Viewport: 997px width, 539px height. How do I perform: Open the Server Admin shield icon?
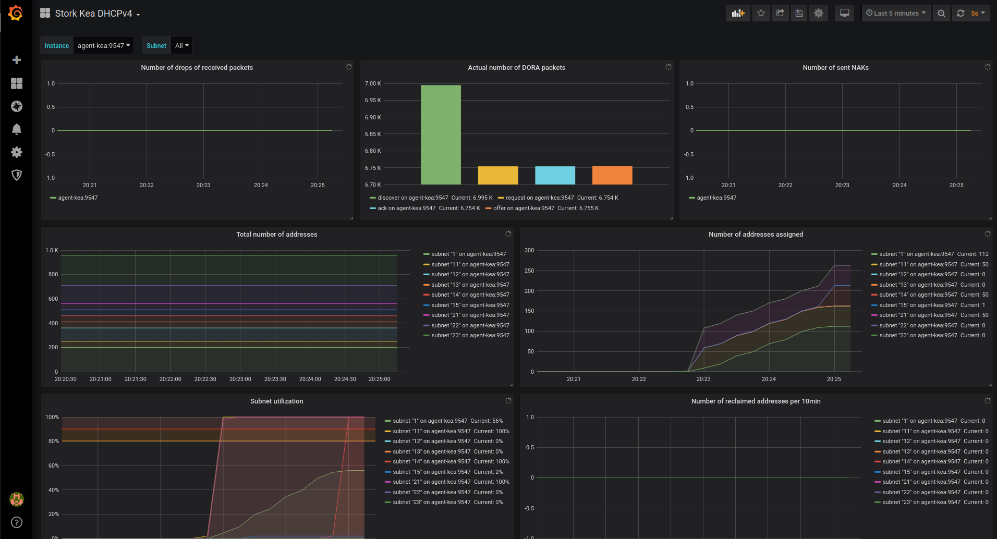[x=17, y=175]
